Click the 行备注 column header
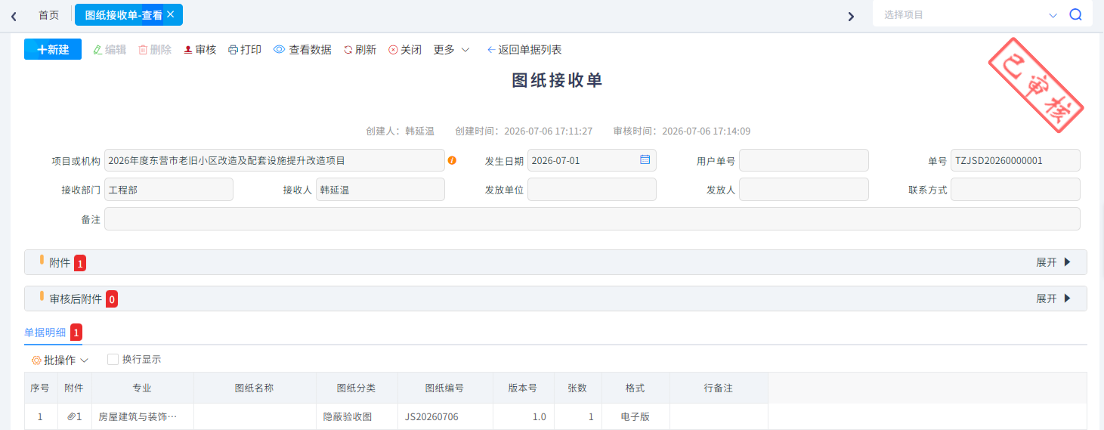Image resolution: width=1104 pixels, height=430 pixels. tap(719, 388)
